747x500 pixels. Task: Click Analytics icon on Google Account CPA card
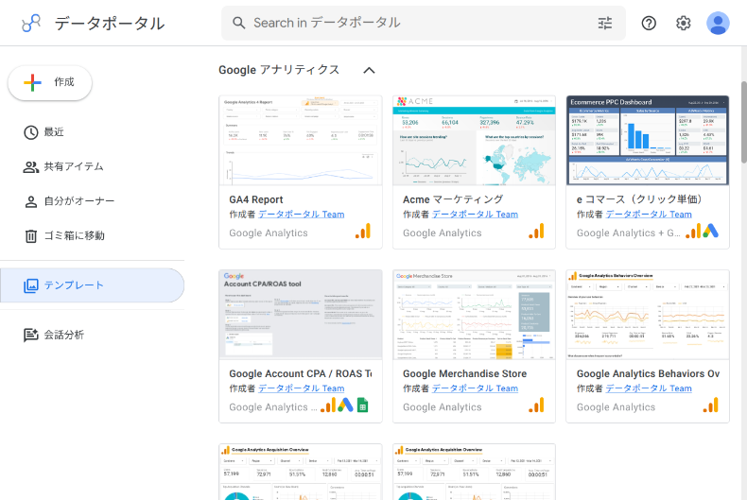point(328,405)
